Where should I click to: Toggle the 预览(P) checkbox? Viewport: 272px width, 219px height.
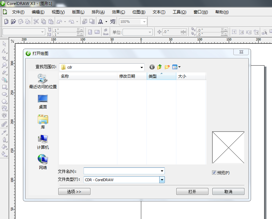[x=214, y=173]
